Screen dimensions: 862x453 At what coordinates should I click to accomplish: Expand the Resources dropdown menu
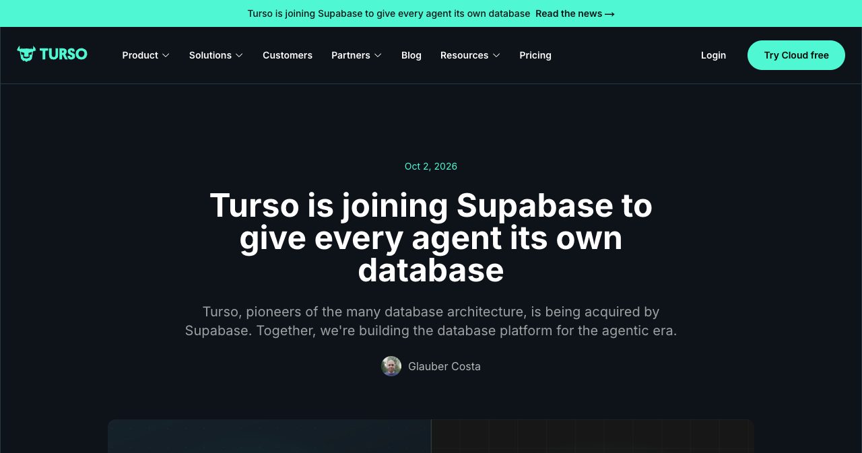click(470, 55)
